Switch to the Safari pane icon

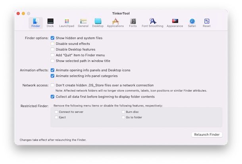point(192,23)
